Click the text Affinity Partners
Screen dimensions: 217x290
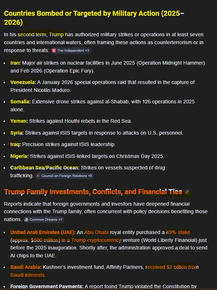pos(124,267)
